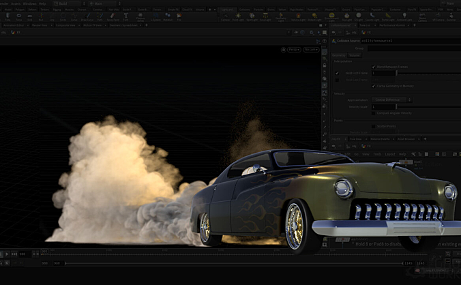Image resolution: width=461 pixels, height=285 pixels.
Task: Play the timeline forward
Action: point(7,254)
